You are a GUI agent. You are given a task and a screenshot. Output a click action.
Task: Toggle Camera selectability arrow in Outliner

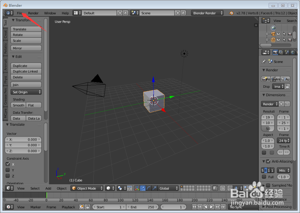click(x=284, y=34)
